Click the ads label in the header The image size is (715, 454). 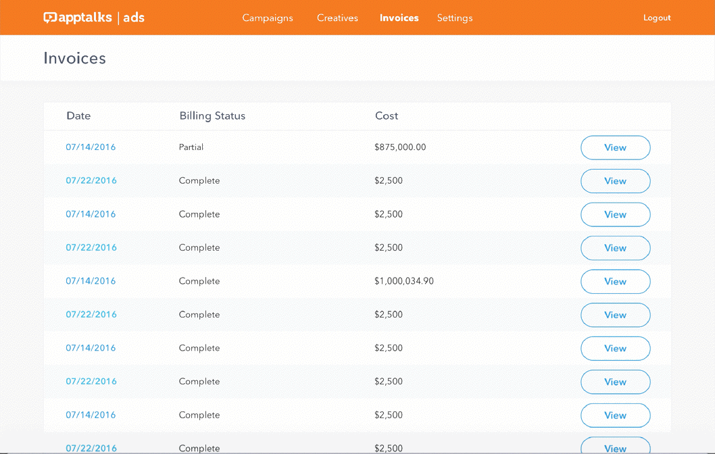134,18
